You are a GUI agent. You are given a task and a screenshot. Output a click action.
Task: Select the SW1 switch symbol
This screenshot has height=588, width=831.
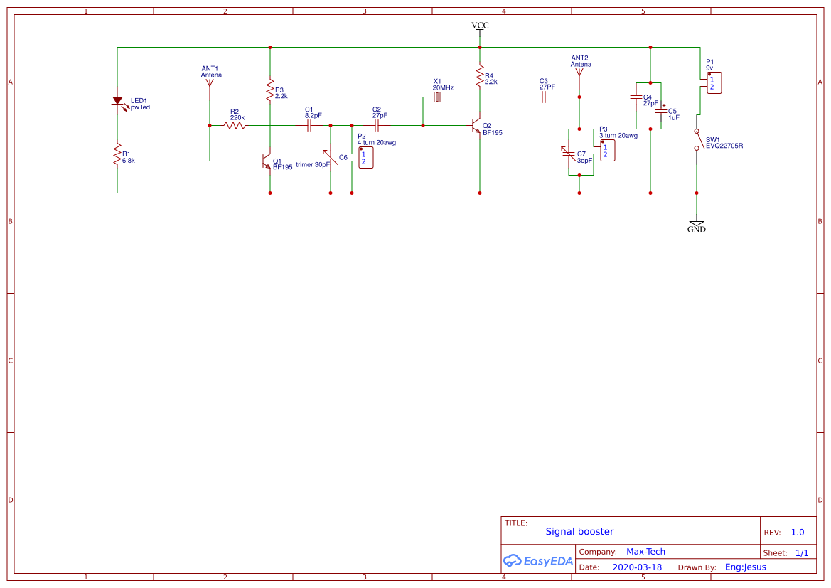click(698, 139)
